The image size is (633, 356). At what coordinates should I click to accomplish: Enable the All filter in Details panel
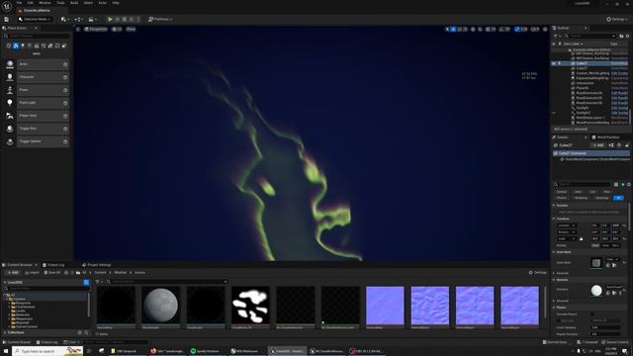[x=618, y=198]
